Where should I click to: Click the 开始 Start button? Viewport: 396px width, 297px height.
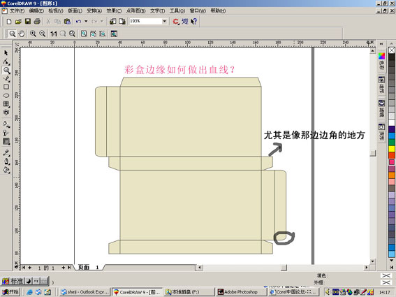click(x=10, y=292)
